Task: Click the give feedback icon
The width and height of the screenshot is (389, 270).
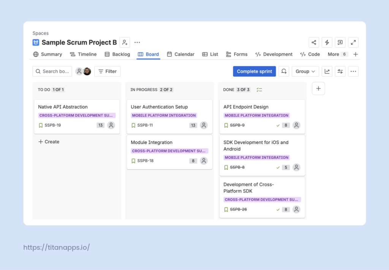Action: pyautogui.click(x=340, y=43)
